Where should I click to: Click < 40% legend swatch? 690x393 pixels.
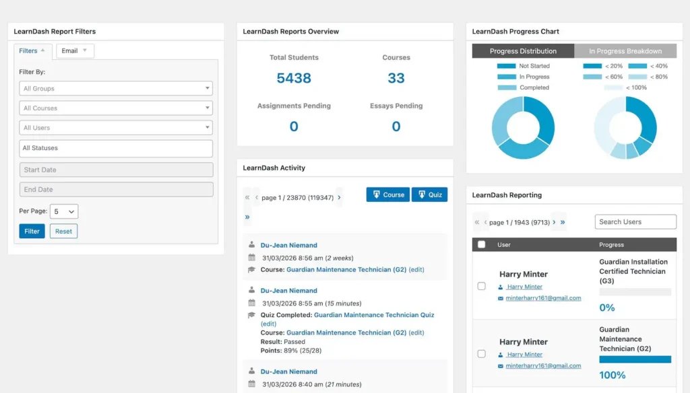click(x=637, y=66)
